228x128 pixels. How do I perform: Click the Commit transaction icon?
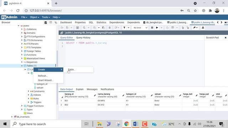click(183, 28)
